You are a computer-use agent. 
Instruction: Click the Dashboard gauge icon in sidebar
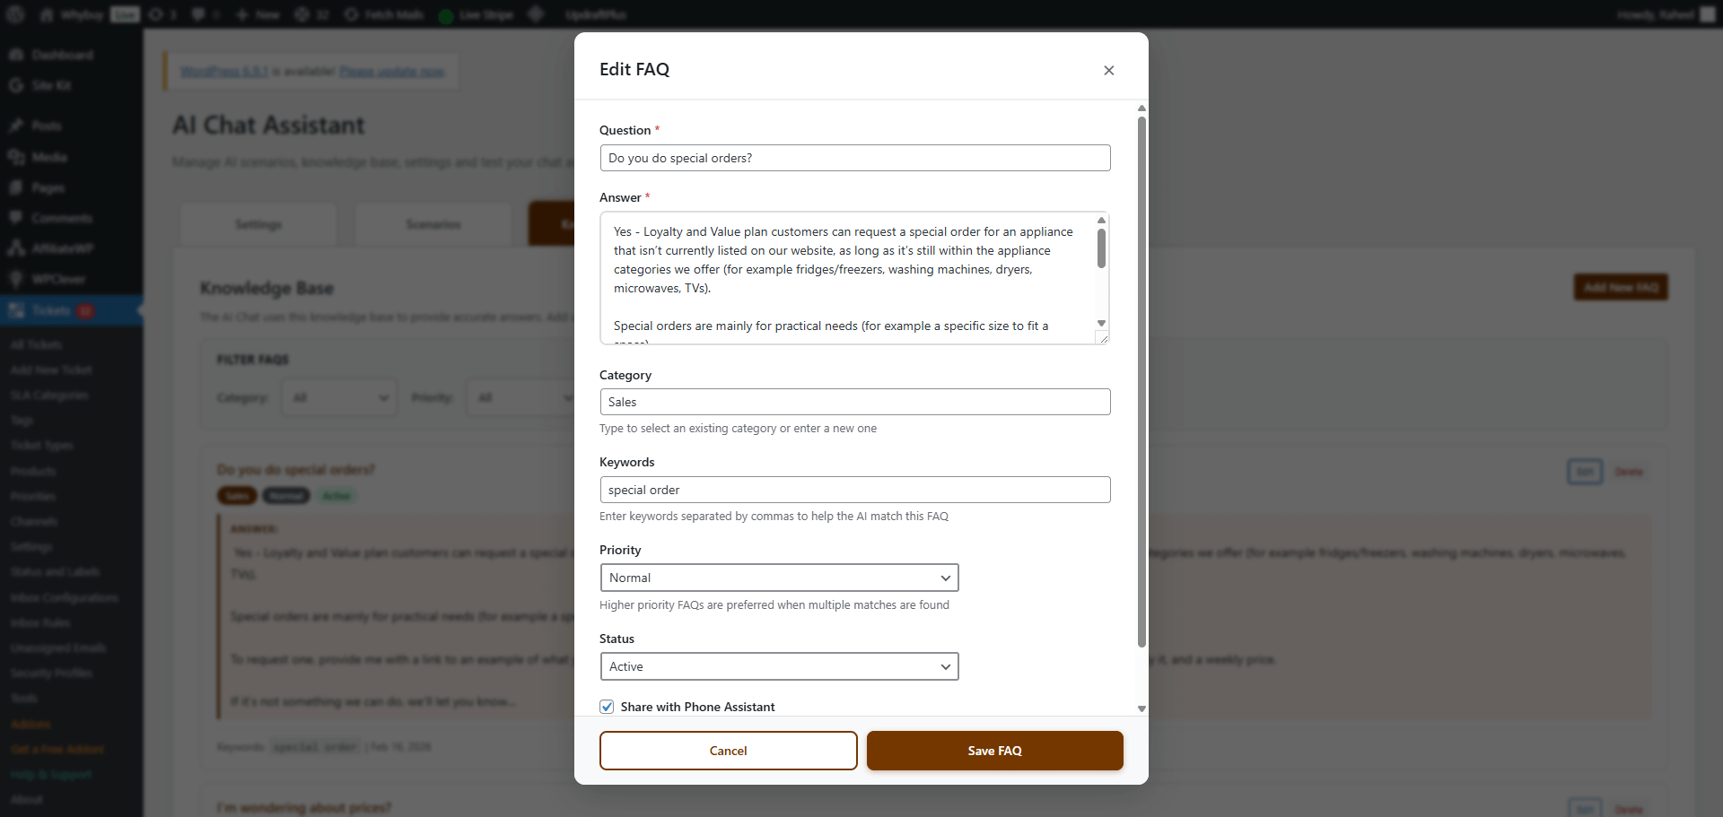16,55
